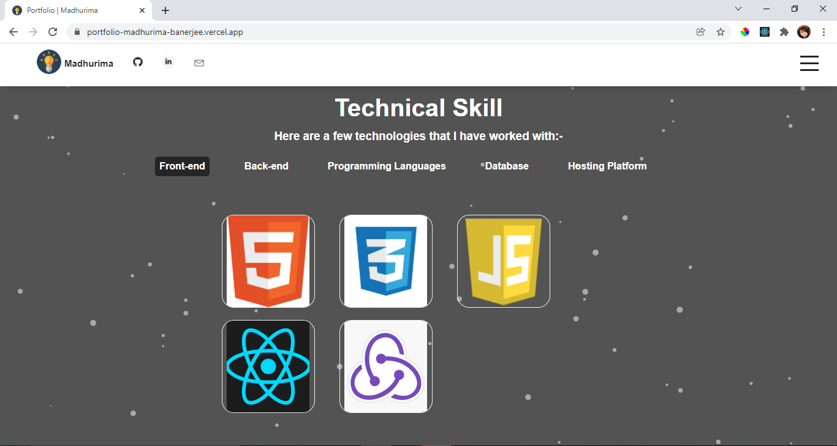Open the LinkedIn profile icon
The image size is (837, 446).
click(x=169, y=62)
